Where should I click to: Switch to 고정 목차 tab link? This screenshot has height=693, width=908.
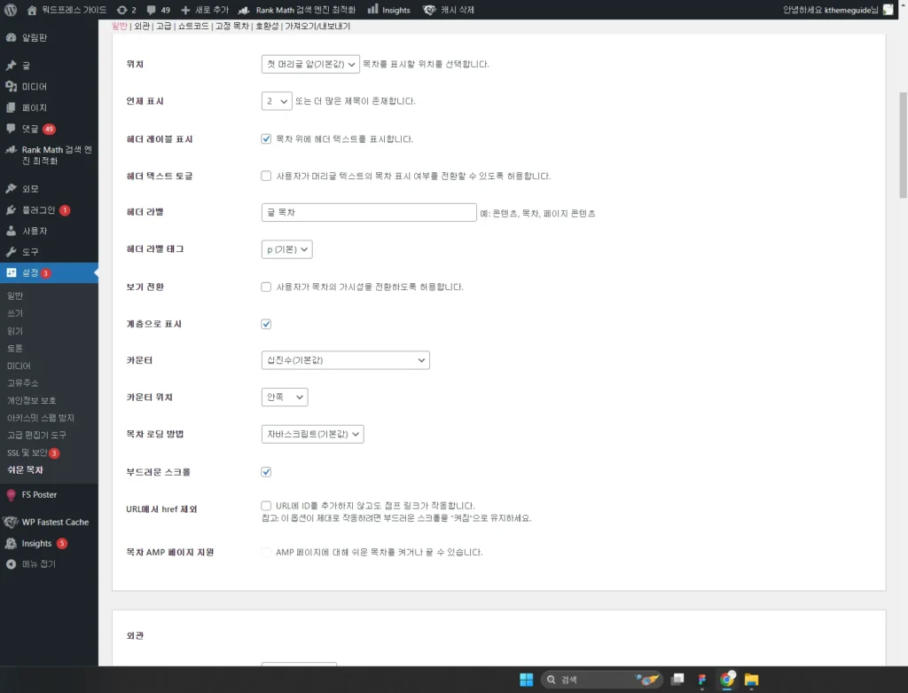pyautogui.click(x=232, y=26)
